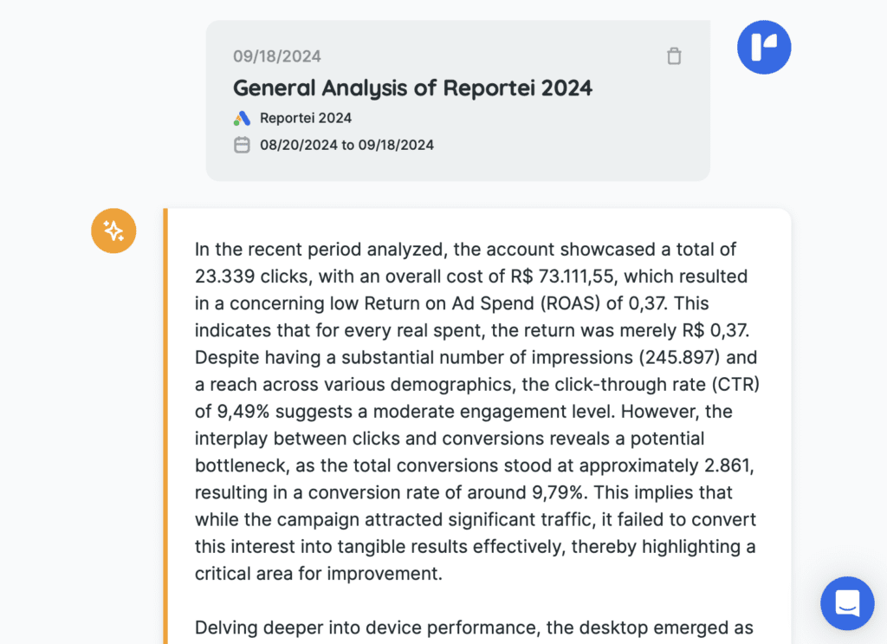The width and height of the screenshot is (887, 644).
Task: Click the orange circle next to the analysis
Action: pyautogui.click(x=113, y=231)
